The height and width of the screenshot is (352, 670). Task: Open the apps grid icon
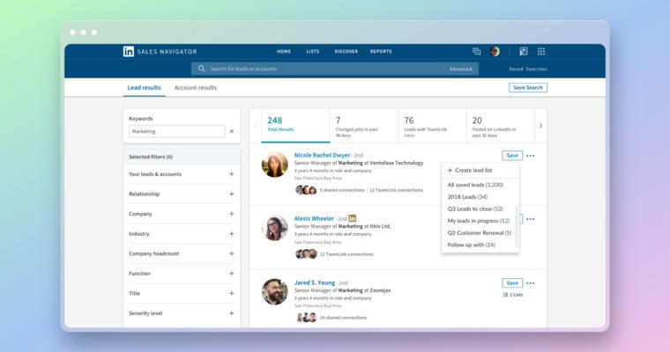pos(541,51)
